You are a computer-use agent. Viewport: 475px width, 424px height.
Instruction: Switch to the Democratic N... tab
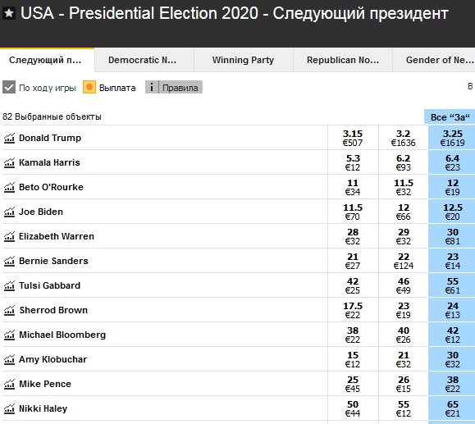[x=144, y=60]
